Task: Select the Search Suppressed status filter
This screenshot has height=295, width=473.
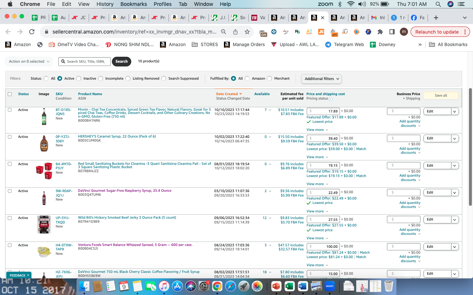Action: coord(164,79)
